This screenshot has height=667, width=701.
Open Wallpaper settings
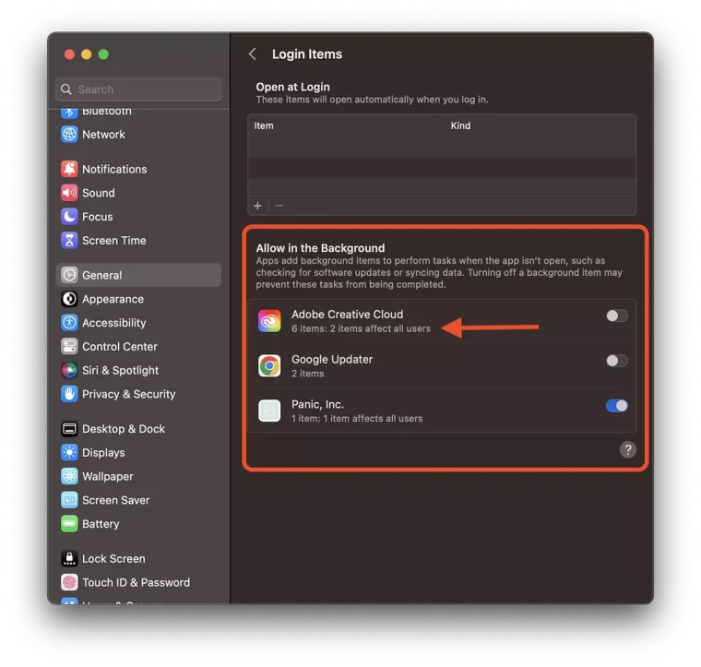[138, 476]
